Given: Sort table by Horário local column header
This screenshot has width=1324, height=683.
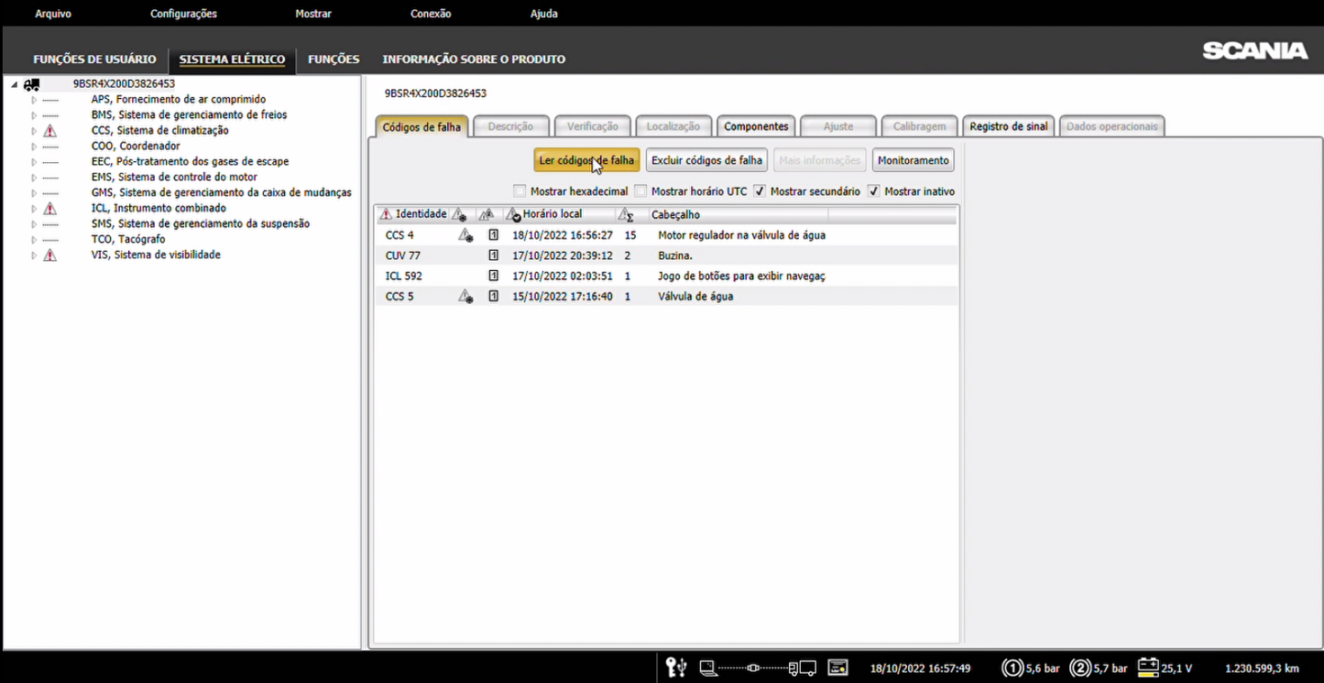Looking at the screenshot, I should coord(552,214).
